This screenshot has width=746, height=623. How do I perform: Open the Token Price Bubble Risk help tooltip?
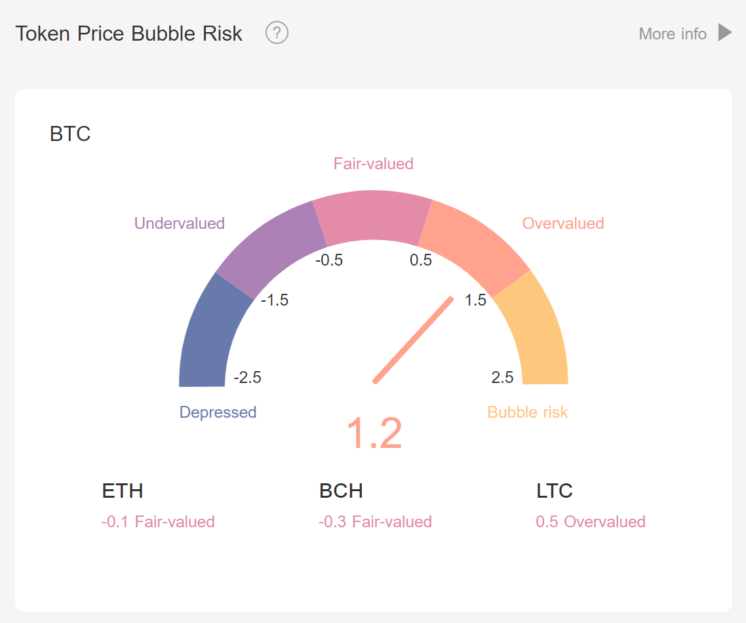[277, 33]
